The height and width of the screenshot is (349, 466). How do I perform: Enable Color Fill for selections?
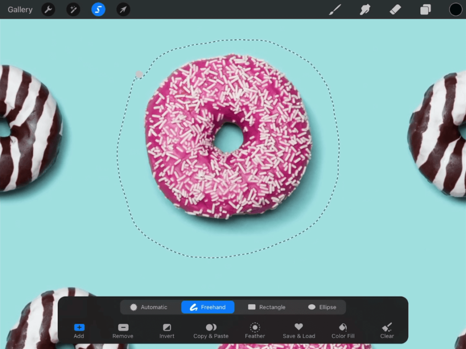(x=343, y=331)
